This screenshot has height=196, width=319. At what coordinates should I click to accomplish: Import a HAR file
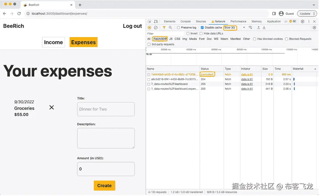coord(259,27)
